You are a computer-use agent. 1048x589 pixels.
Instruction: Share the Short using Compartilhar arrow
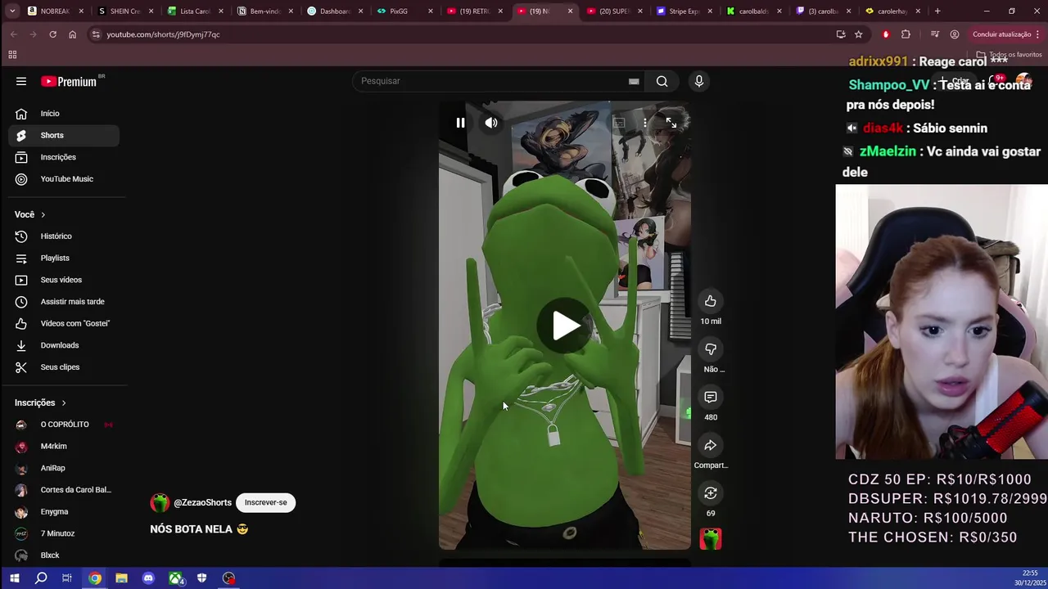[711, 445]
